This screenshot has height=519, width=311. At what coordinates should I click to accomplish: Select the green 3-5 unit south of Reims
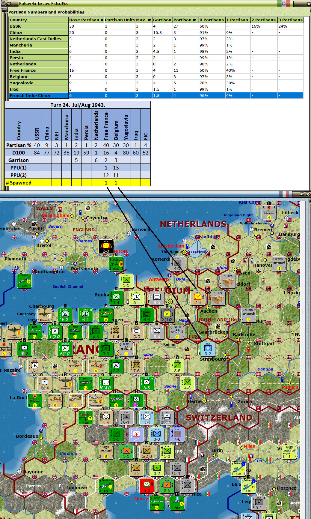[x=177, y=367]
